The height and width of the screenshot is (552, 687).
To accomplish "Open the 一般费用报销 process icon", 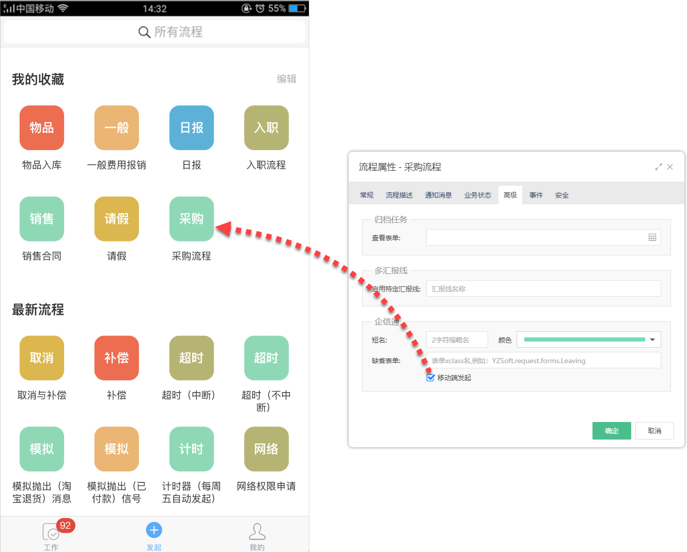I will click(x=117, y=128).
